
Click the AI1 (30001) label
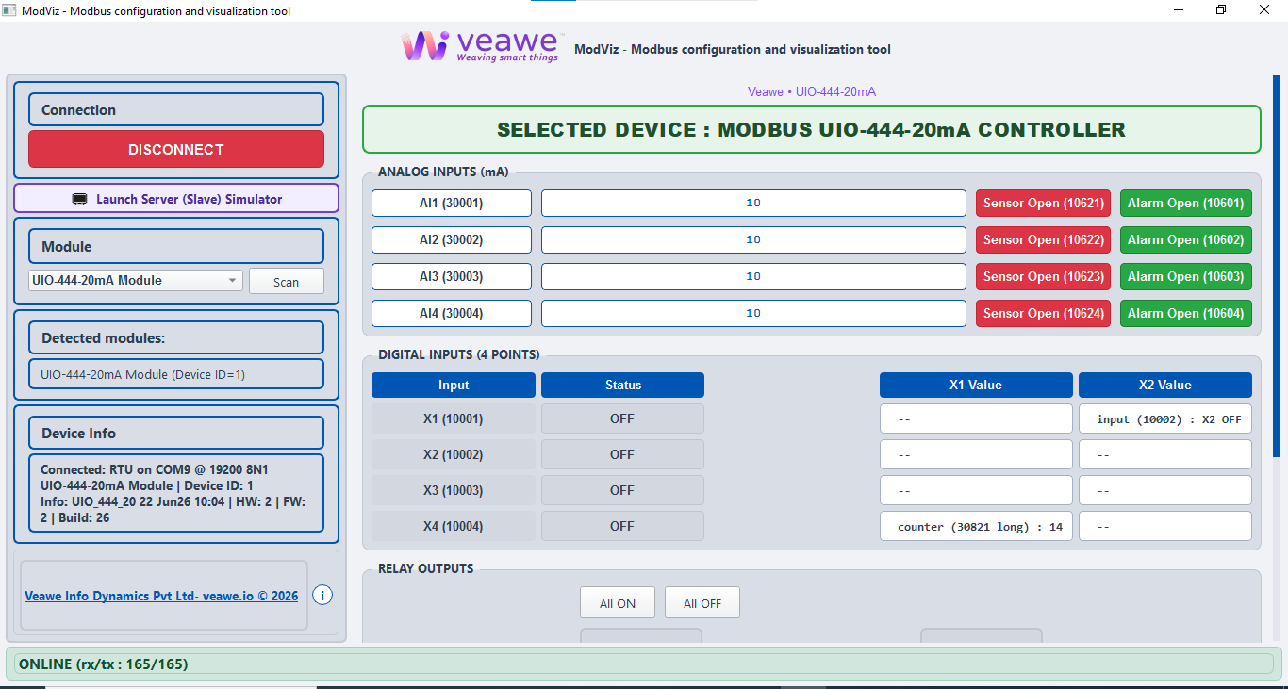[x=452, y=203]
